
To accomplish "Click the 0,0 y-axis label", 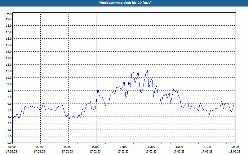I will pos(10,143).
